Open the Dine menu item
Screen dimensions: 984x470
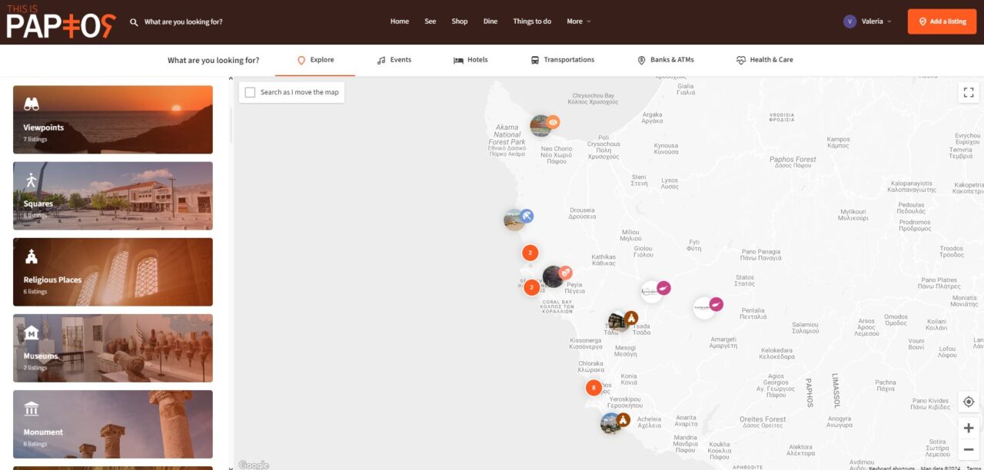coord(490,22)
